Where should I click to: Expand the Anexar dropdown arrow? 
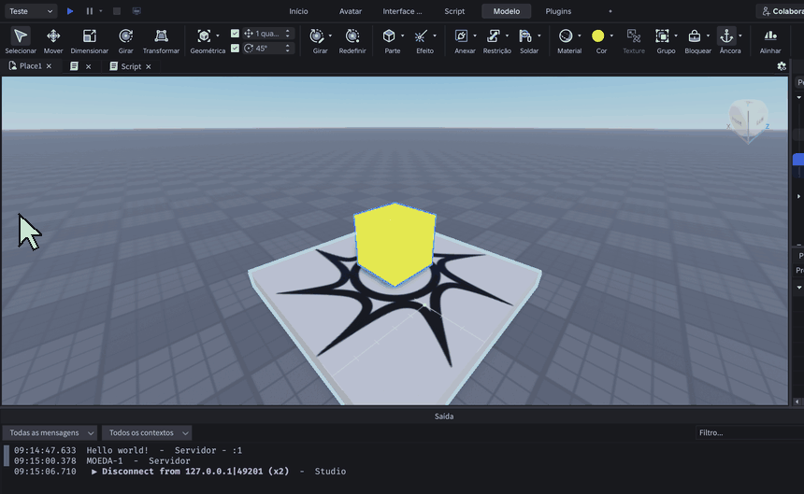click(x=475, y=35)
